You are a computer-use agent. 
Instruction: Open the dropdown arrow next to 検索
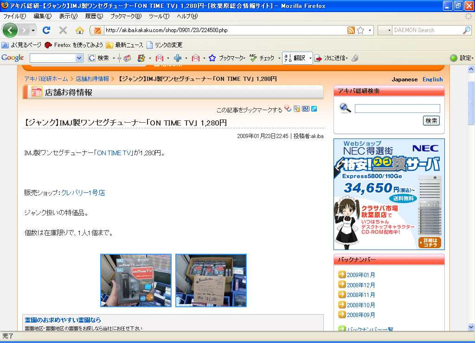(x=114, y=58)
